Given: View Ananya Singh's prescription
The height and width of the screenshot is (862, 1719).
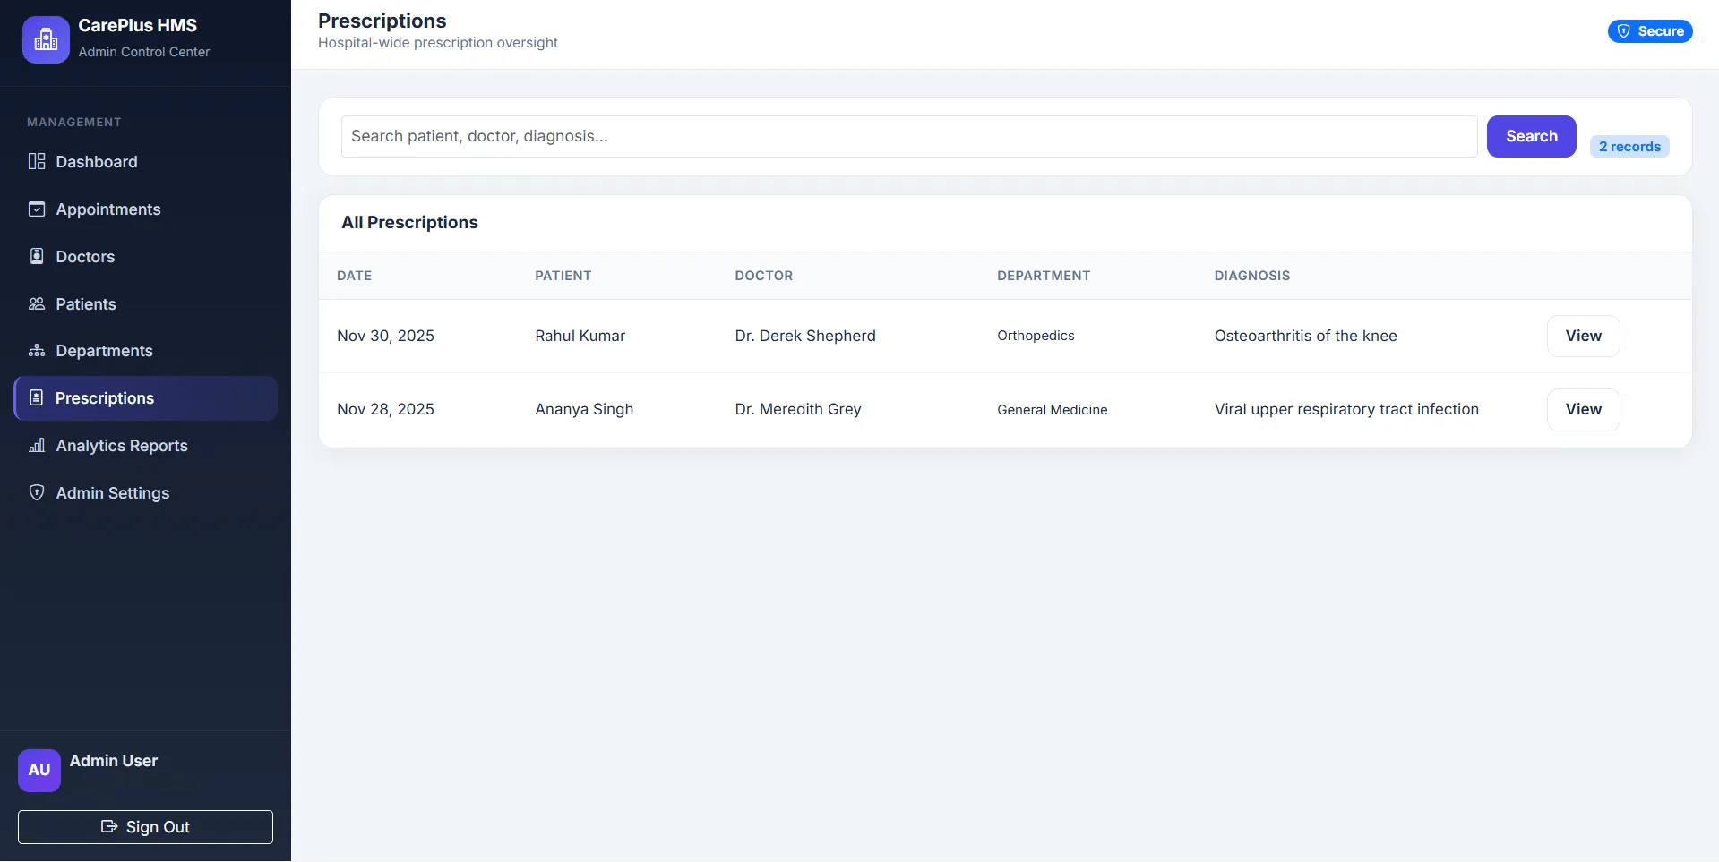Looking at the screenshot, I should (x=1583, y=409).
